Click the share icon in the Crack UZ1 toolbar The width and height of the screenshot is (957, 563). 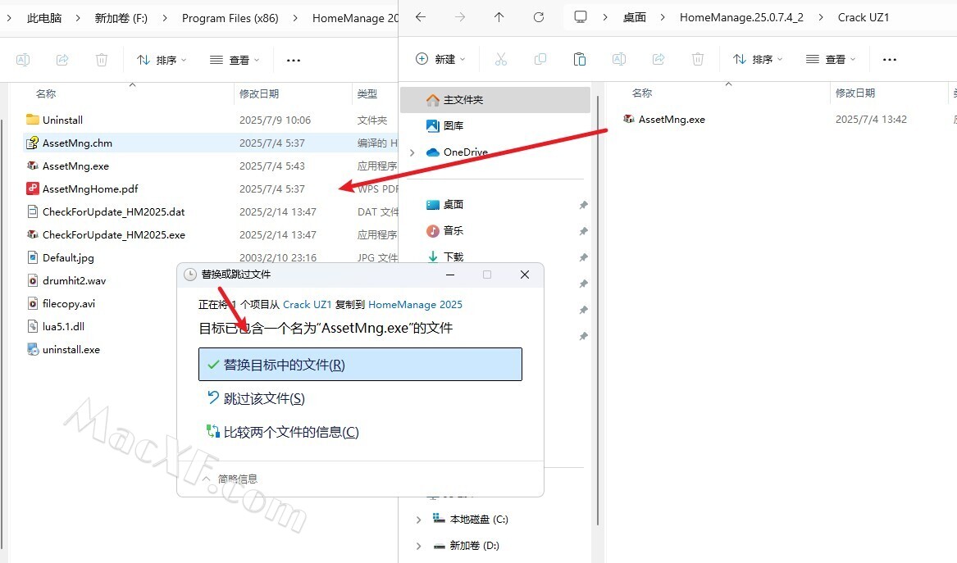tap(659, 59)
